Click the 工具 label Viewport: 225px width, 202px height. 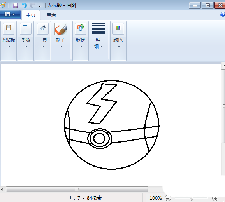(x=42, y=40)
